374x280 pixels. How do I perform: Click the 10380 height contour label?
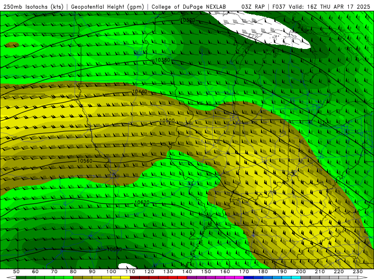[x=163, y=60]
